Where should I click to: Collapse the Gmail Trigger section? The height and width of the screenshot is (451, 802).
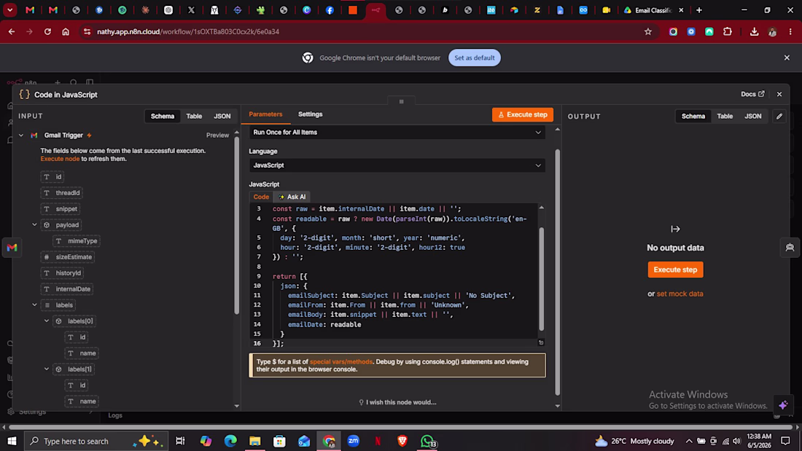click(21, 136)
